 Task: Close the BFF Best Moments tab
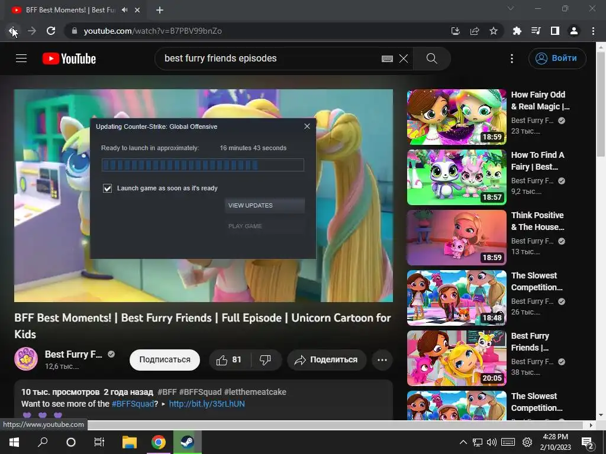click(137, 10)
